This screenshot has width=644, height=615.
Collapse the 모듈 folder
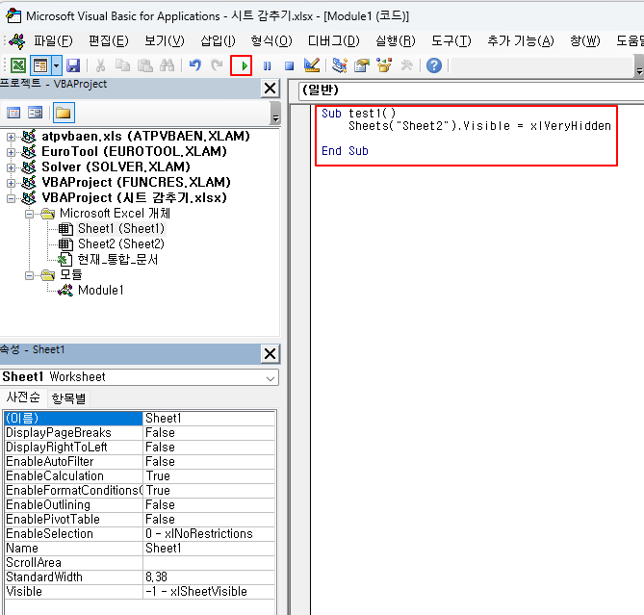[x=29, y=275]
